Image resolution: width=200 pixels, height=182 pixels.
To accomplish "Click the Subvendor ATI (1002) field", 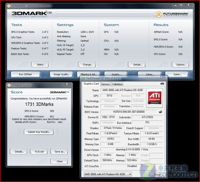I will click(x=147, y=117).
